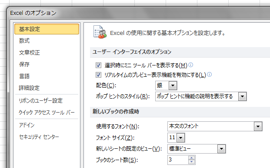The height and width of the screenshot is (168, 270).
Task: Open the 数式 options category
Action: pos(24,41)
